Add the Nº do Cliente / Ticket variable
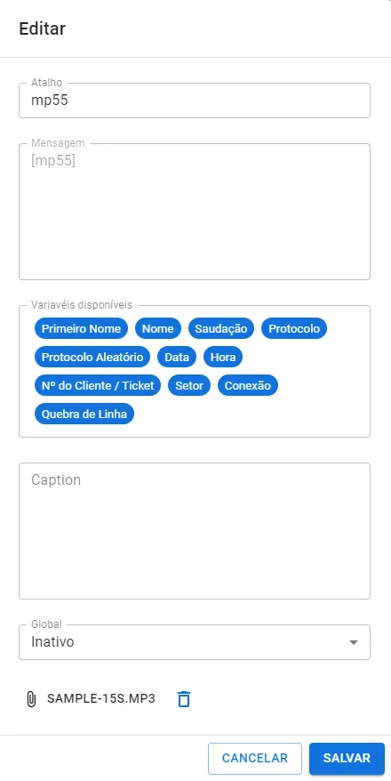391x781 pixels. 98,385
